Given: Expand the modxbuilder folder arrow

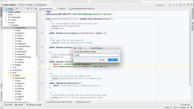Looking at the screenshot, I should pyautogui.click(x=6, y=17).
